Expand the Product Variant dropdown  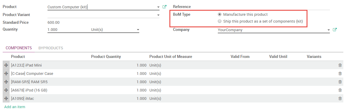tap(158, 15)
